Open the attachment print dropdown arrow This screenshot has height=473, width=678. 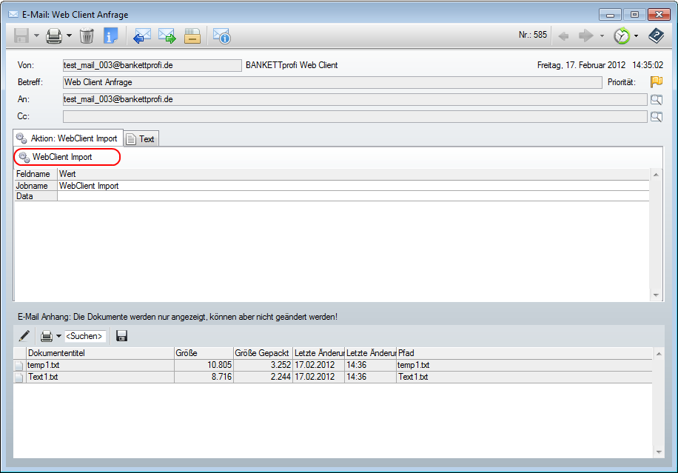point(59,336)
